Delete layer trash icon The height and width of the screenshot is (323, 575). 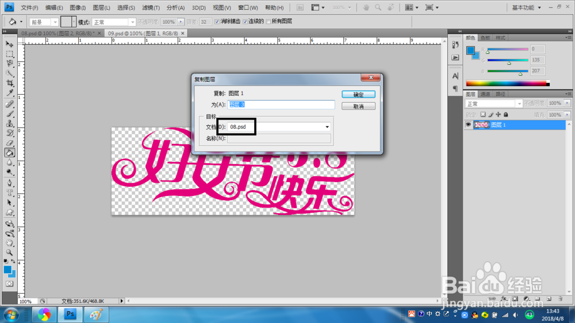(x=560, y=299)
